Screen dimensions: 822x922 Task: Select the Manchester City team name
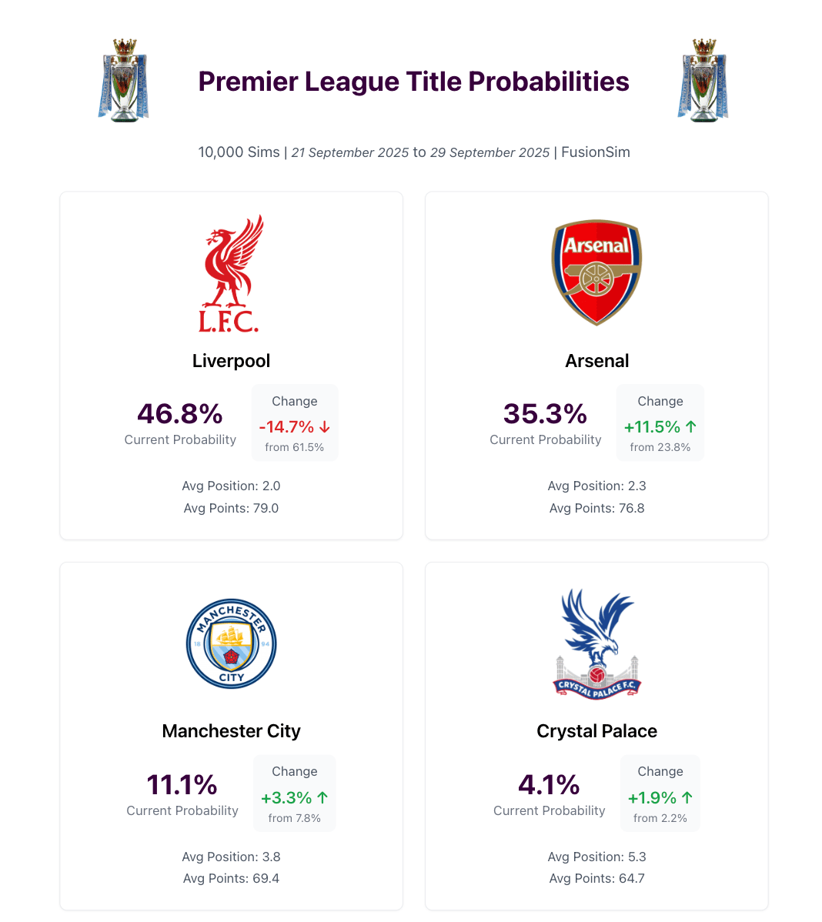[x=231, y=731]
